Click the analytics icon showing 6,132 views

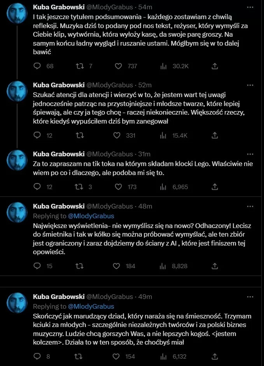point(163,356)
